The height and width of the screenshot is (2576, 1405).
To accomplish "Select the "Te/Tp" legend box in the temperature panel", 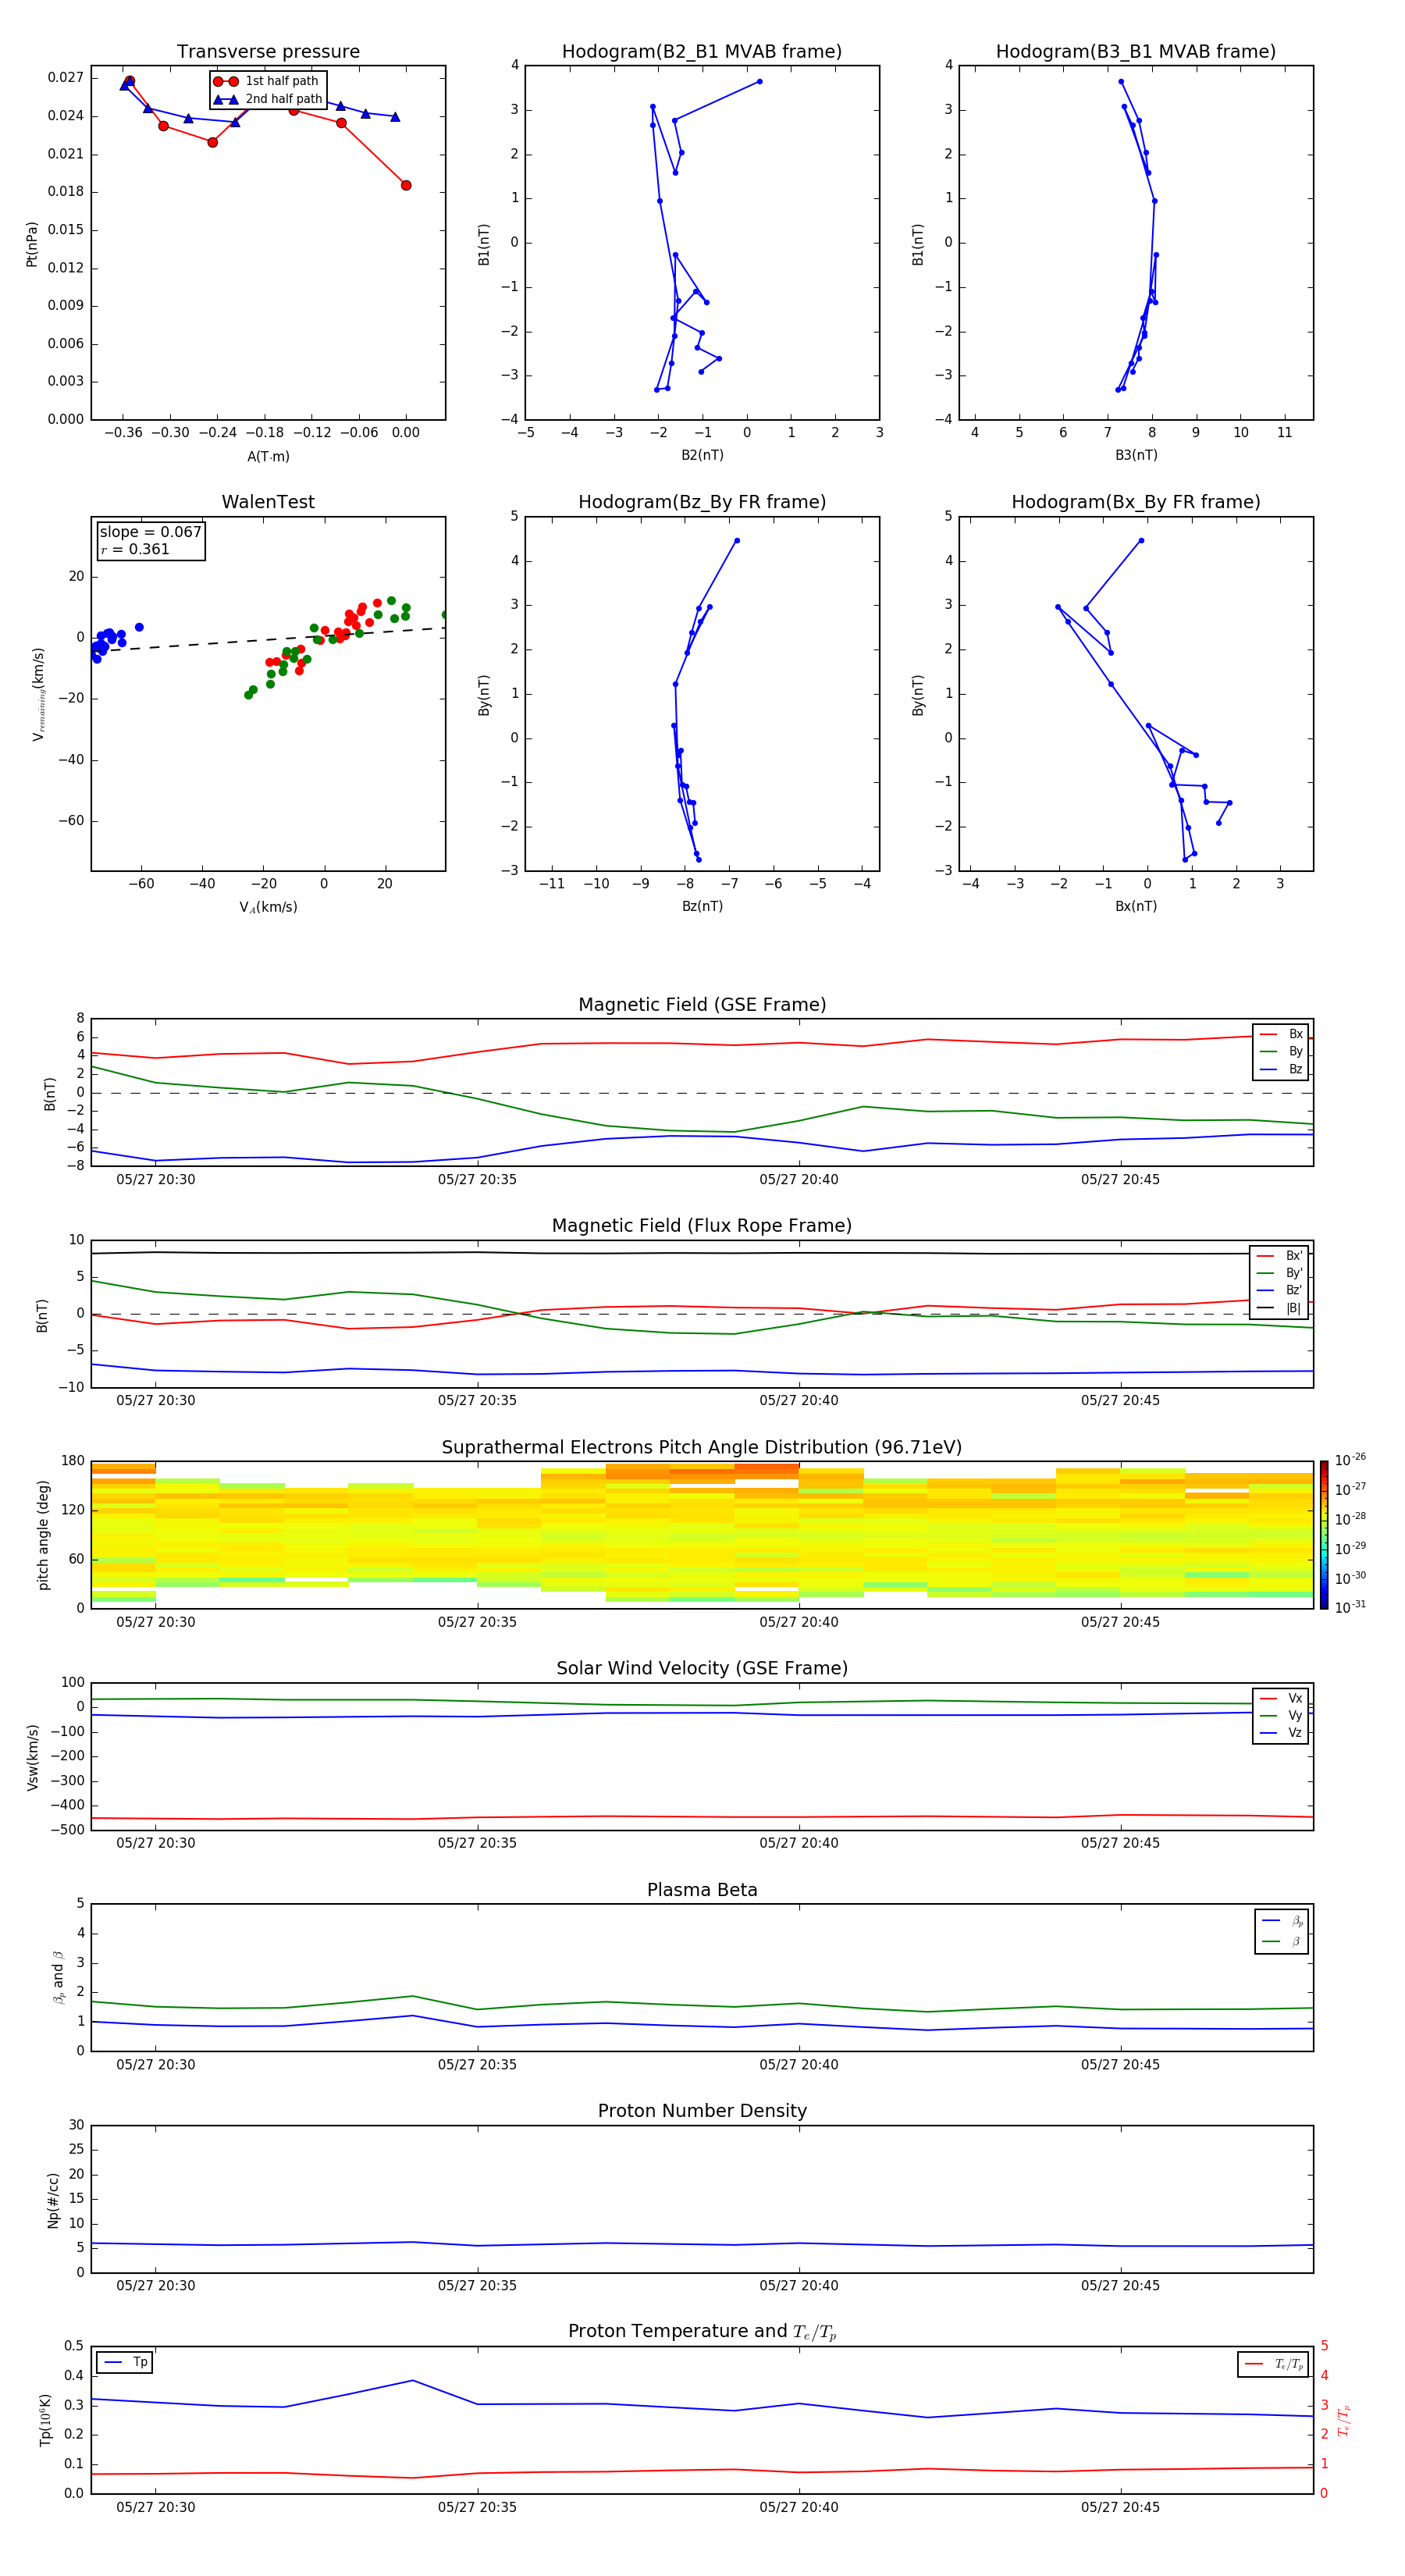I will tap(1272, 2364).
